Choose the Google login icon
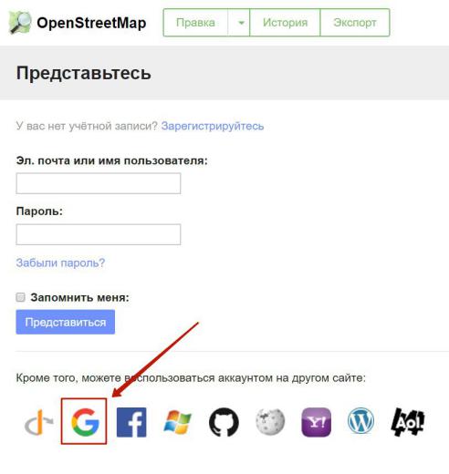This screenshot has height=474, width=449. (85, 422)
